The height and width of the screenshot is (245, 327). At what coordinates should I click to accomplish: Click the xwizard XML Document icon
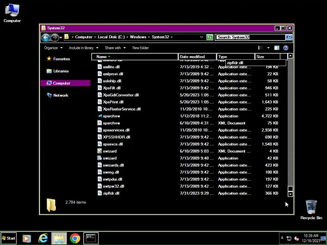click(x=100, y=151)
